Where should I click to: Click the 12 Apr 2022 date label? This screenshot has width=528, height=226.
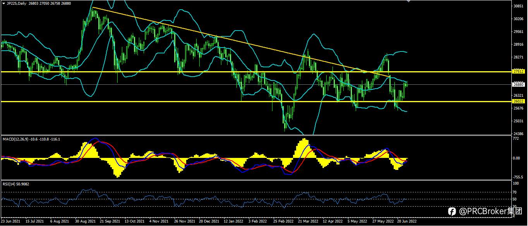(x=333, y=222)
